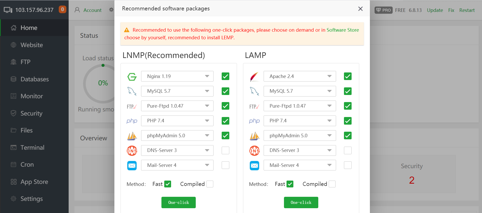The image size is (482, 213).
Task: Open the Files menu item
Action: pos(34,130)
